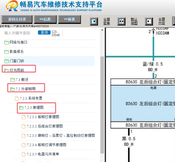
Task: Open 7.2.3.3 牌照灯、后雾灯、高位制动灯原理图
Action: pos(61,135)
